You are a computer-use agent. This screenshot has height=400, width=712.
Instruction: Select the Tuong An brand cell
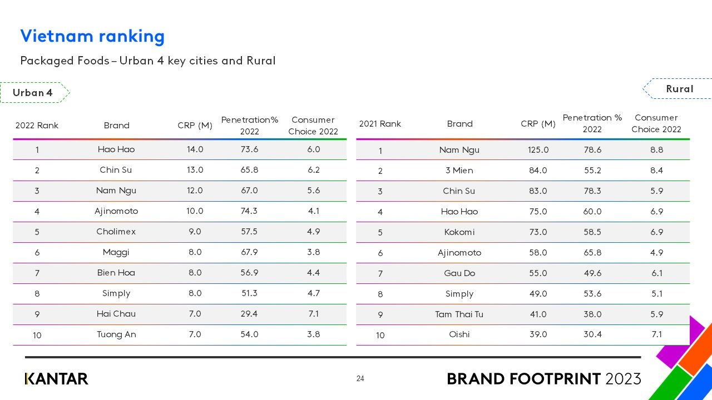pos(116,334)
